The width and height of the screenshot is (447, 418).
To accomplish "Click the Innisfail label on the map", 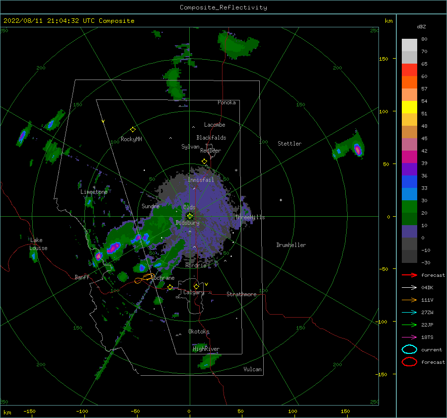I will [x=201, y=180].
